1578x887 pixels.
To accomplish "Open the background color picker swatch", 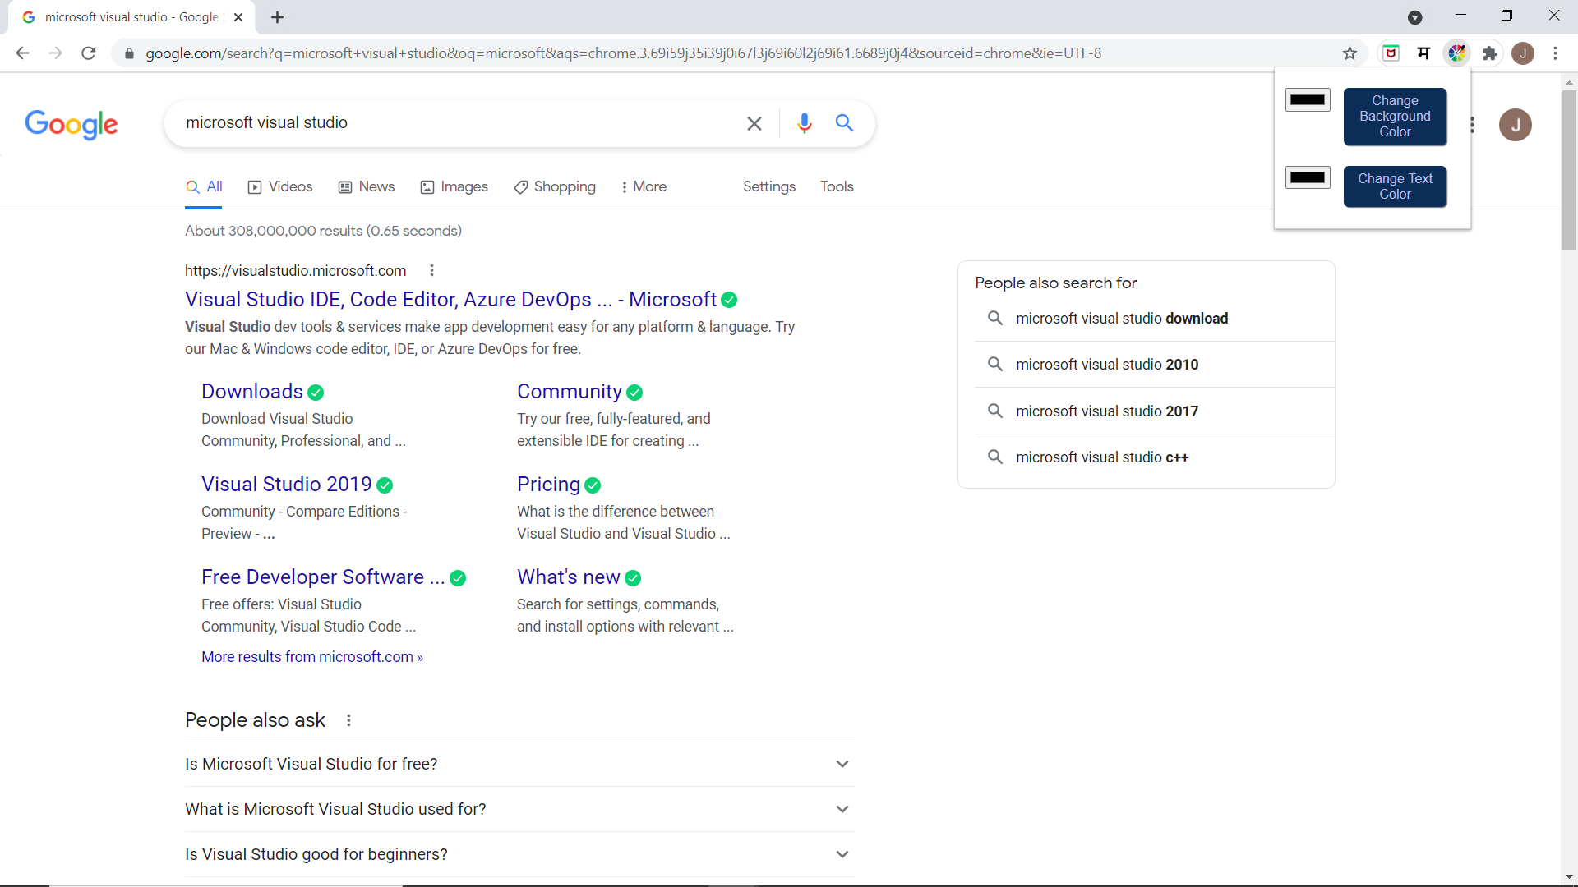I will coord(1308,100).
